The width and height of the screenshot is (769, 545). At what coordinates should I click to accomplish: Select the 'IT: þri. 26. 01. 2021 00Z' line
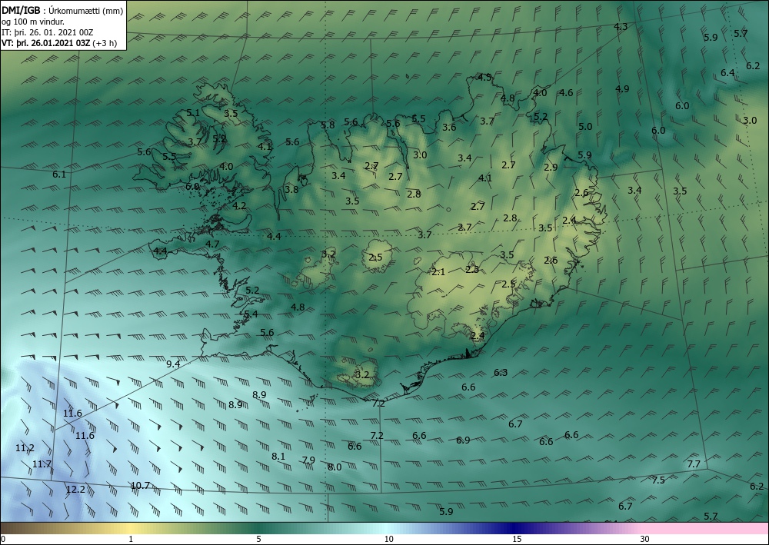[47, 32]
